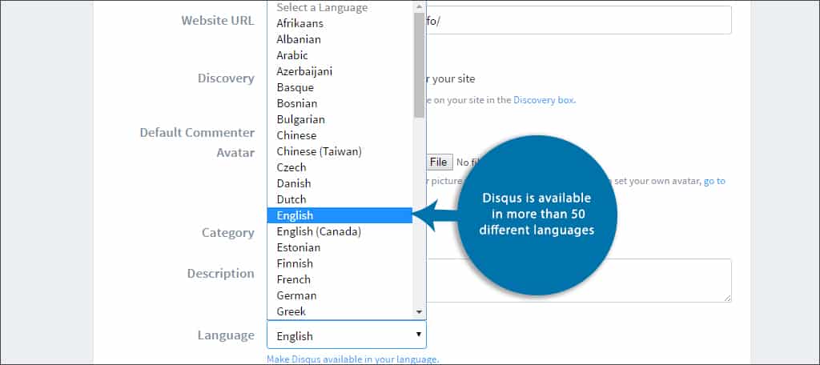Click the language list scrollbar thumb

tap(419, 65)
